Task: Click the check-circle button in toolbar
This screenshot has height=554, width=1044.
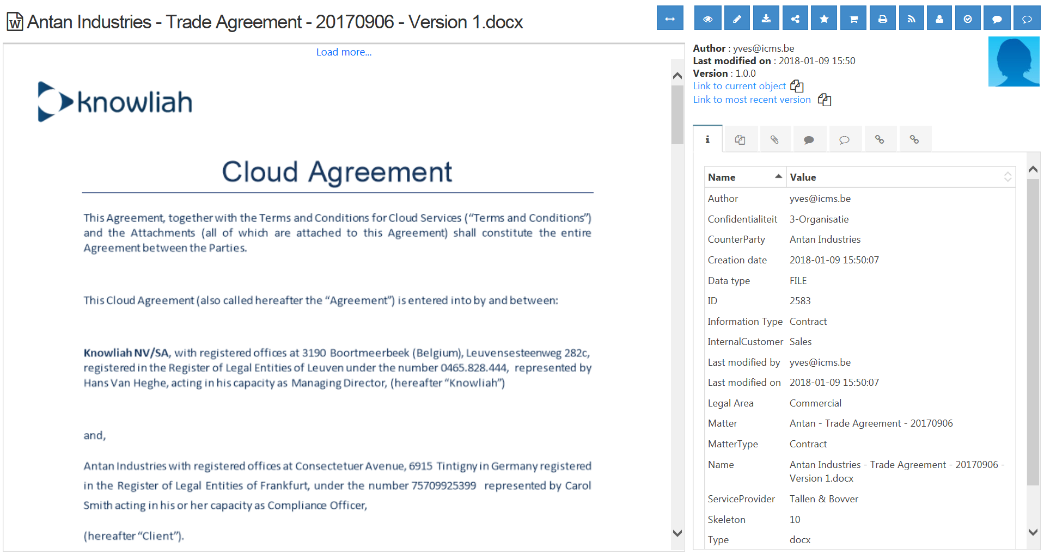Action: pyautogui.click(x=968, y=19)
